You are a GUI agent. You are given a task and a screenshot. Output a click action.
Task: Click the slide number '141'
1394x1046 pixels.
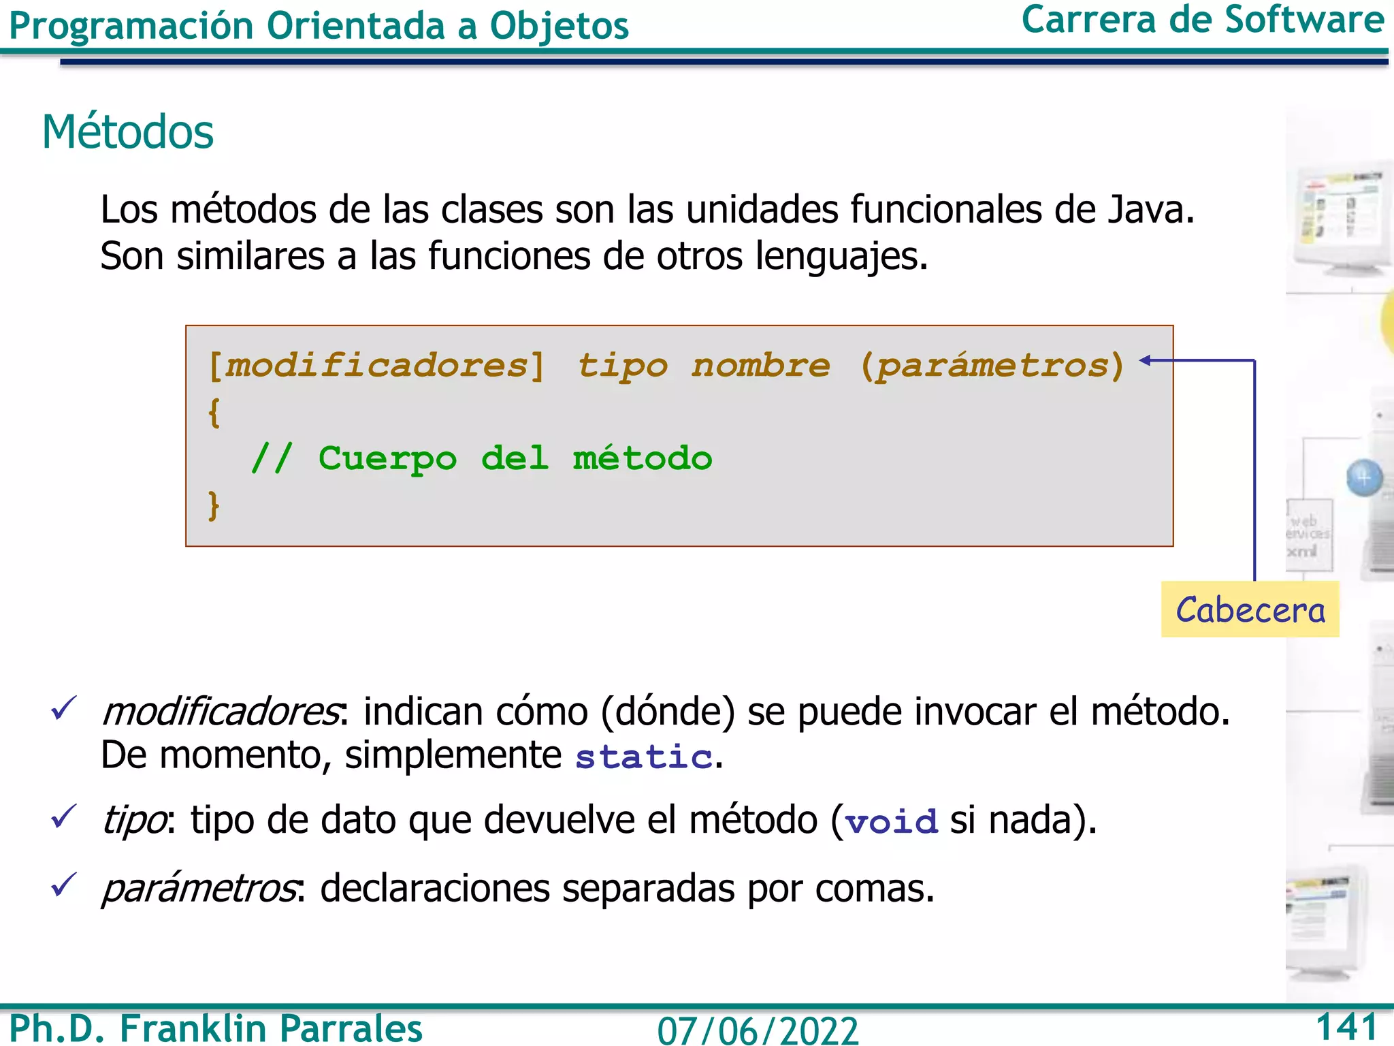pyautogui.click(x=1346, y=1026)
